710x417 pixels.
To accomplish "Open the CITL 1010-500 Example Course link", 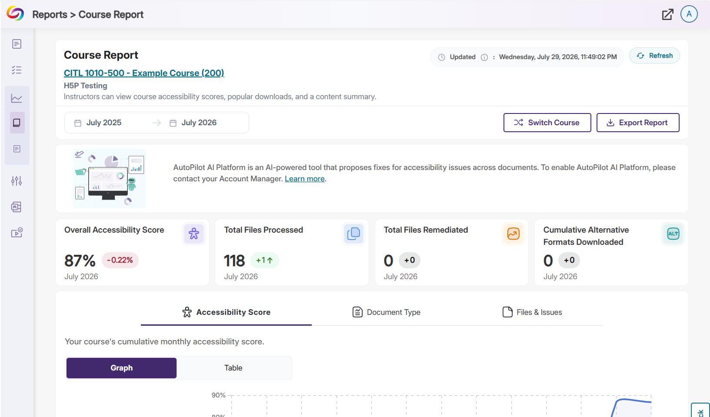I will click(x=144, y=73).
